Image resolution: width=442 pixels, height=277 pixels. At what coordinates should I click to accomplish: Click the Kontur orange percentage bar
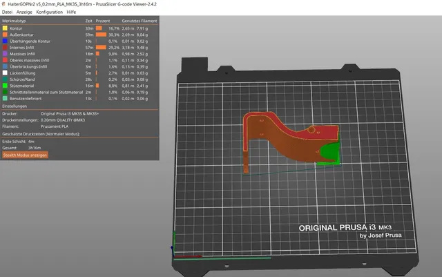pos(99,28)
